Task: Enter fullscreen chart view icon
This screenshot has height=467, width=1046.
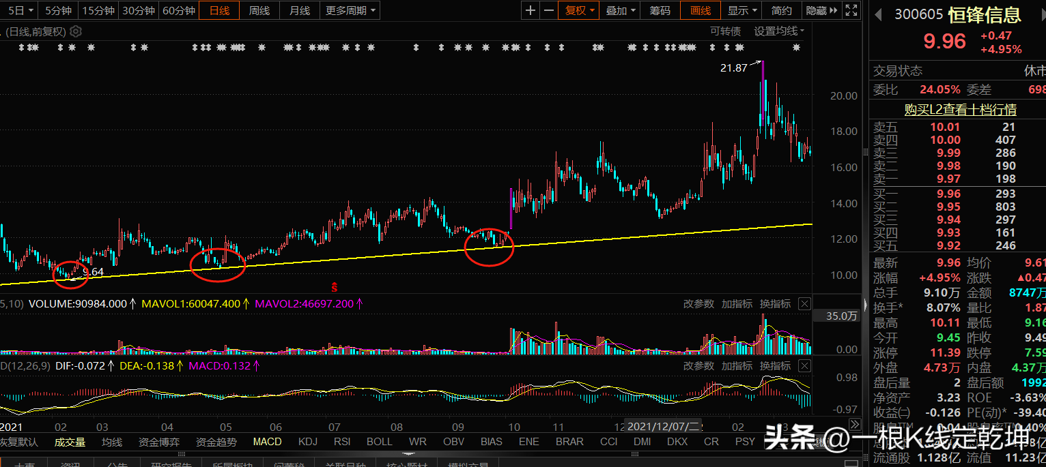Action: [851, 10]
